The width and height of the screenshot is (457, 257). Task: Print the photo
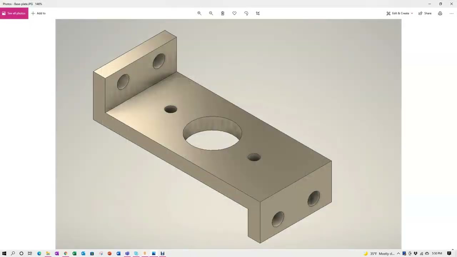(x=440, y=13)
